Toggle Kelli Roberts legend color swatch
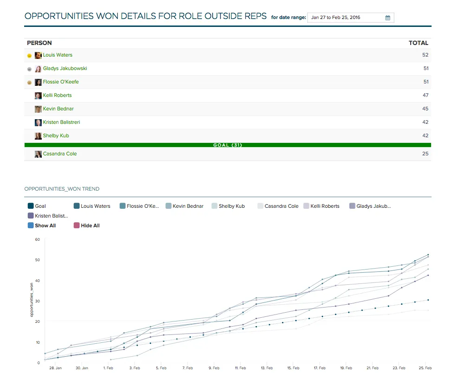Image resolution: width=458 pixels, height=379 pixels. [306, 206]
